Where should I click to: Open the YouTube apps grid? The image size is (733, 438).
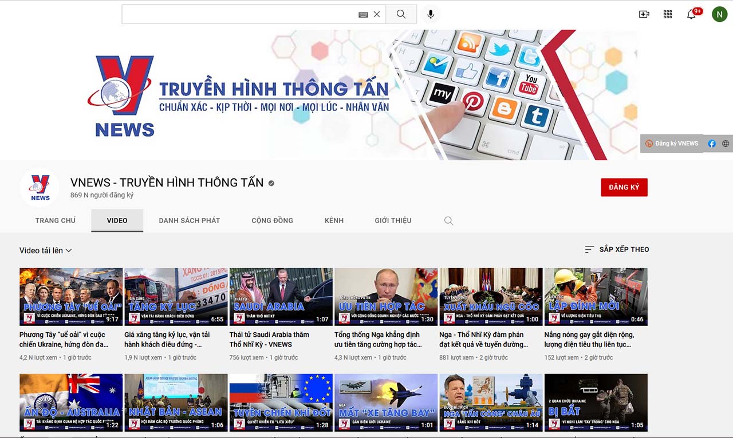tap(668, 14)
